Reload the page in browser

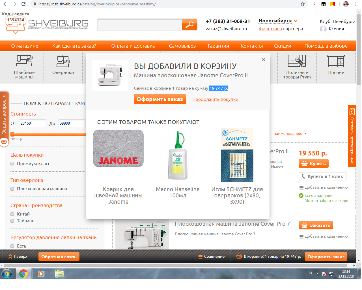(x=23, y=4)
